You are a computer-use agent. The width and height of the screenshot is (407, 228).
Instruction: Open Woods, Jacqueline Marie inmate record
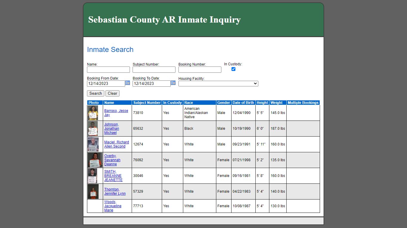coord(113,206)
